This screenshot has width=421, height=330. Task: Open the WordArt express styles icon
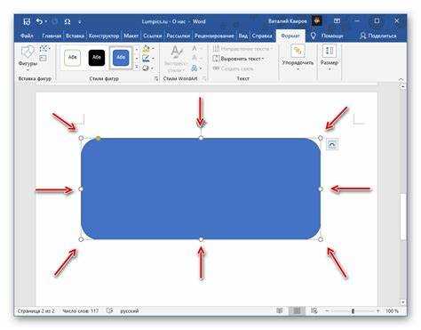176,59
